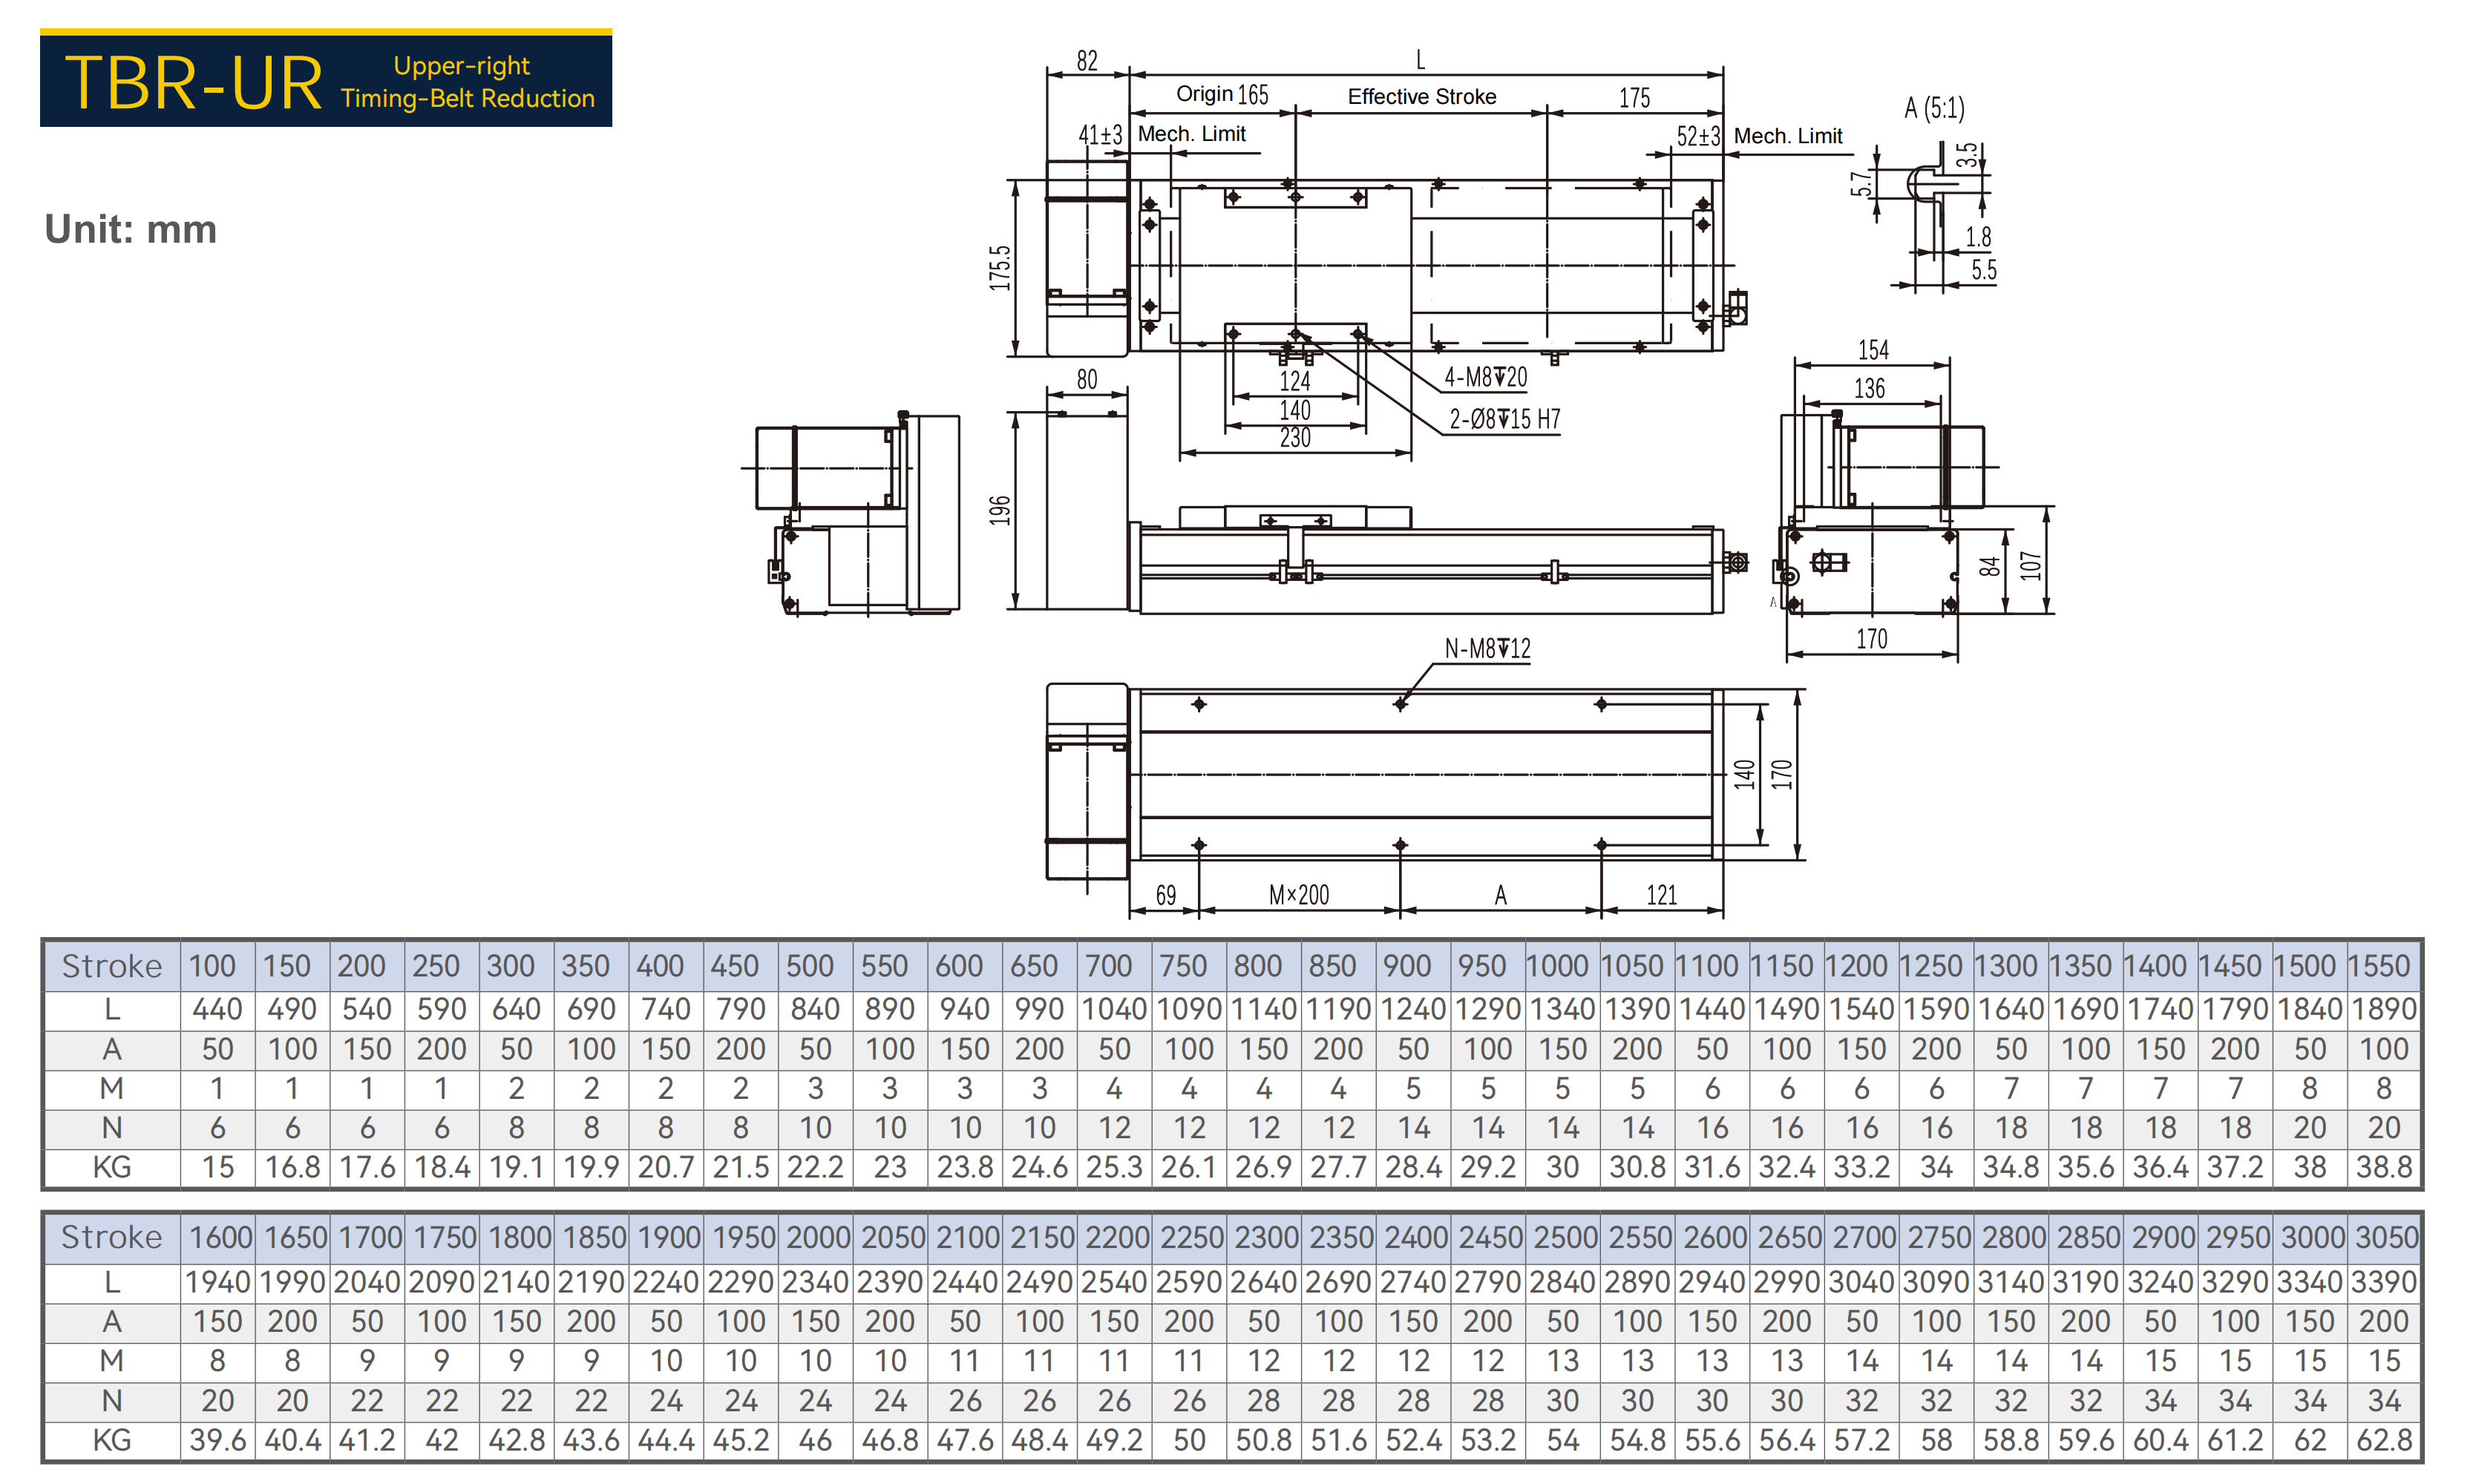Click the '69' start offset dimension

point(1165,895)
